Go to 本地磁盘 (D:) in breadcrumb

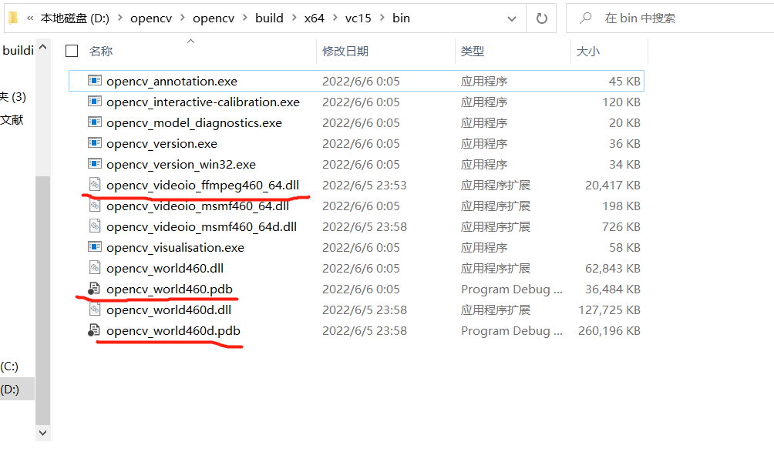coord(75,18)
